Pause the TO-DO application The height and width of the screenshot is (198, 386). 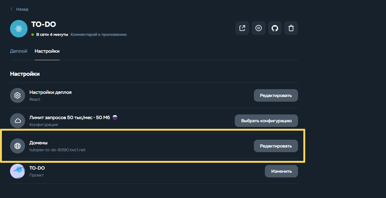coord(259,28)
